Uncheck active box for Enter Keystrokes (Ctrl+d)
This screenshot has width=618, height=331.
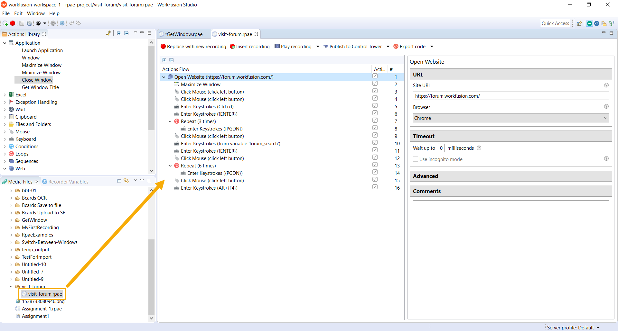pos(375,106)
